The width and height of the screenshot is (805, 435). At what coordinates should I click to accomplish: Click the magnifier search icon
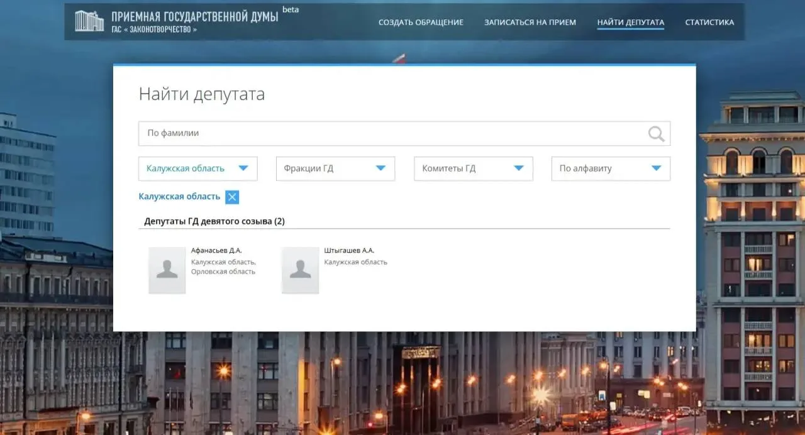[x=656, y=133]
